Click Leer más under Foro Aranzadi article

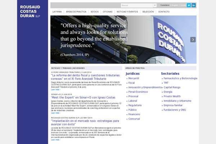(56, 90)
